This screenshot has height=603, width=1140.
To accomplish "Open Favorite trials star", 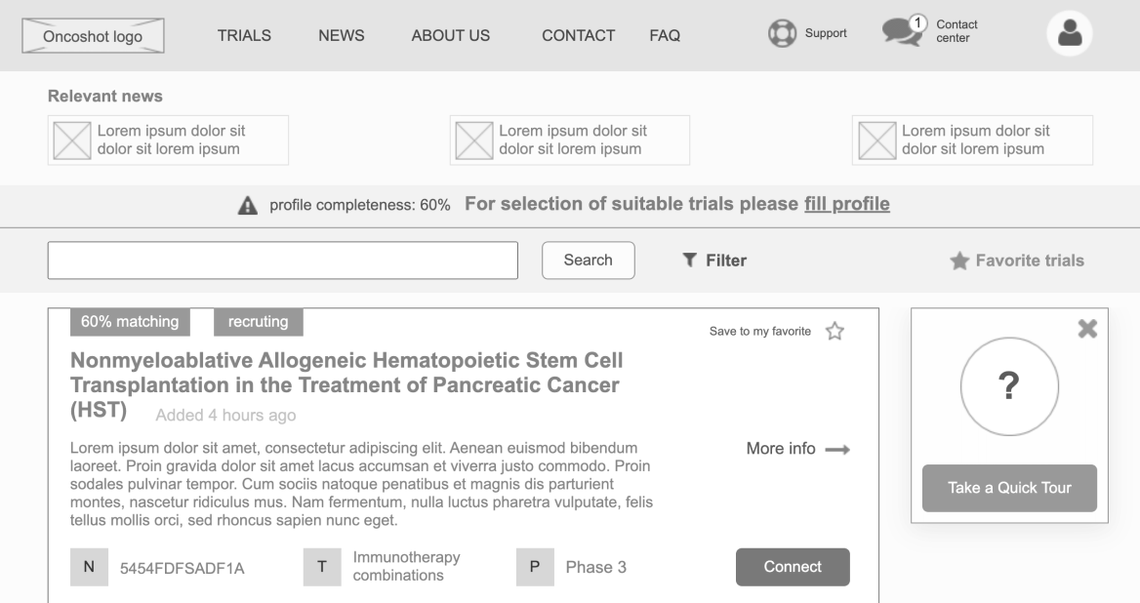I will click(959, 261).
